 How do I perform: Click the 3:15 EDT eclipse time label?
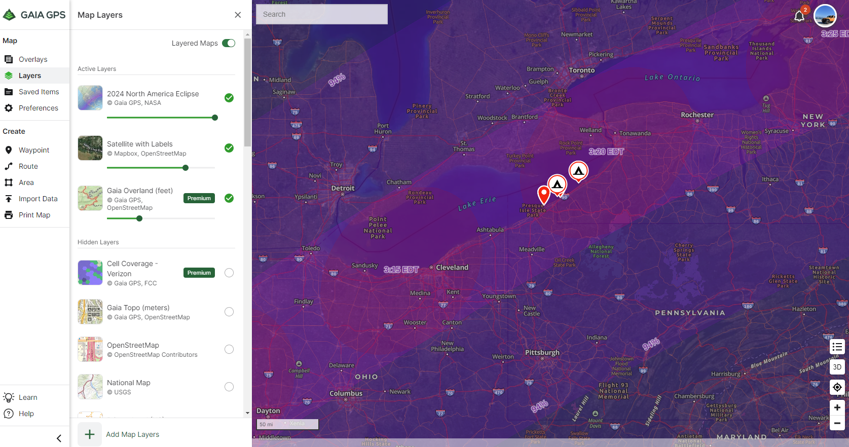pyautogui.click(x=401, y=270)
